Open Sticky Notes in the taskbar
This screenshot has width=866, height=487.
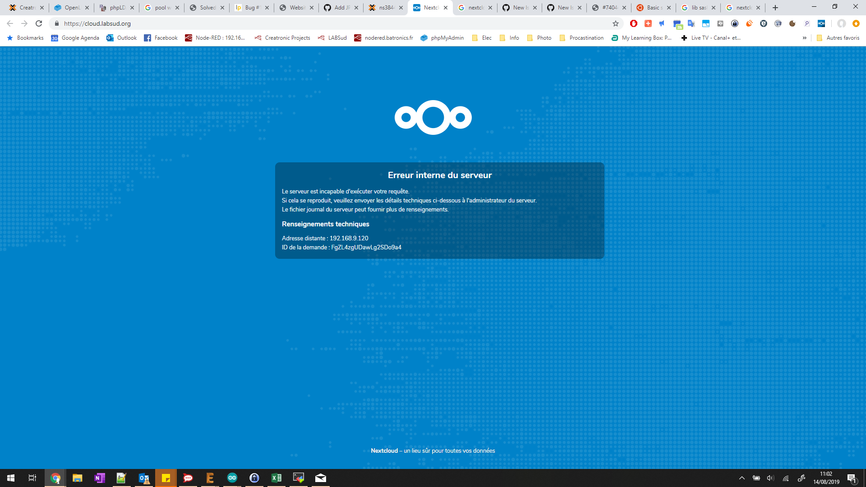click(x=166, y=478)
